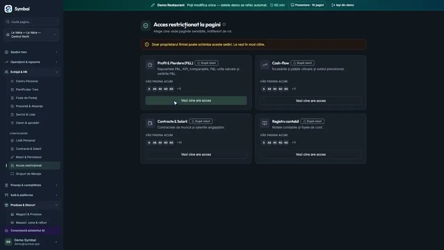The width and height of the screenshot is (444, 250).
Task: Open Centru Personal page
Action: [34, 81]
